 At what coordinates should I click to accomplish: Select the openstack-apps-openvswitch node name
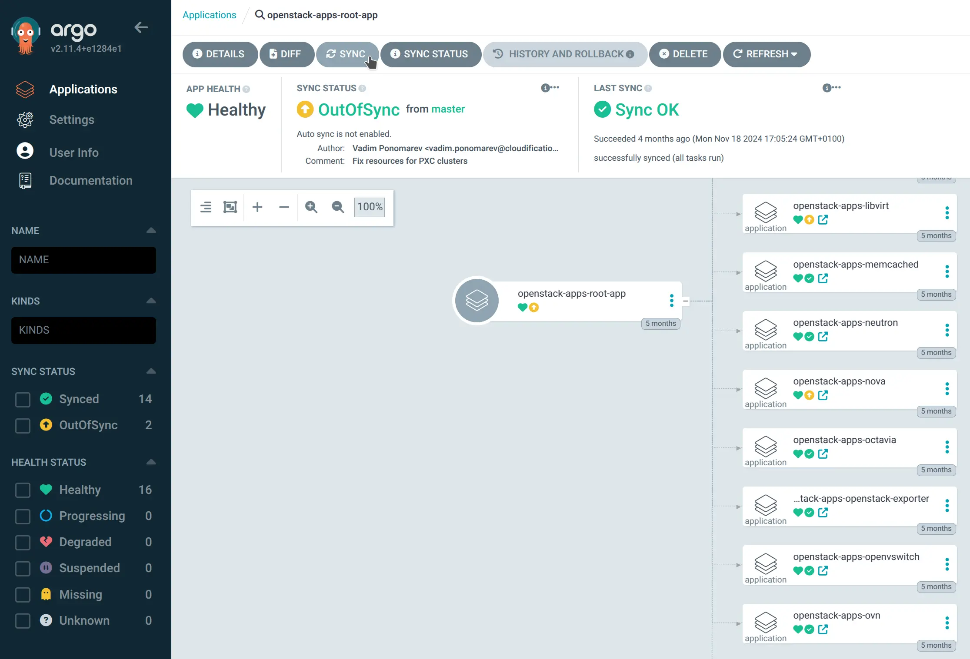point(856,557)
